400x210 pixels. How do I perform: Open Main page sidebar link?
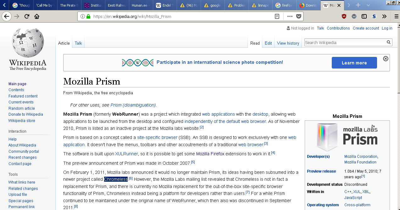[17, 84]
